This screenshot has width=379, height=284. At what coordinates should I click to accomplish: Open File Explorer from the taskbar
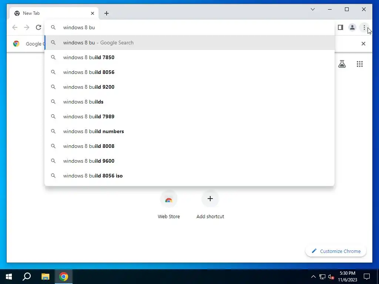click(45, 277)
